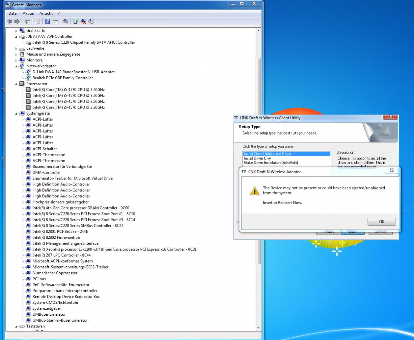This screenshot has height=340, width=414.
Task: Select PCI Express Root Port #3 - 8C14
Action: coord(84,220)
